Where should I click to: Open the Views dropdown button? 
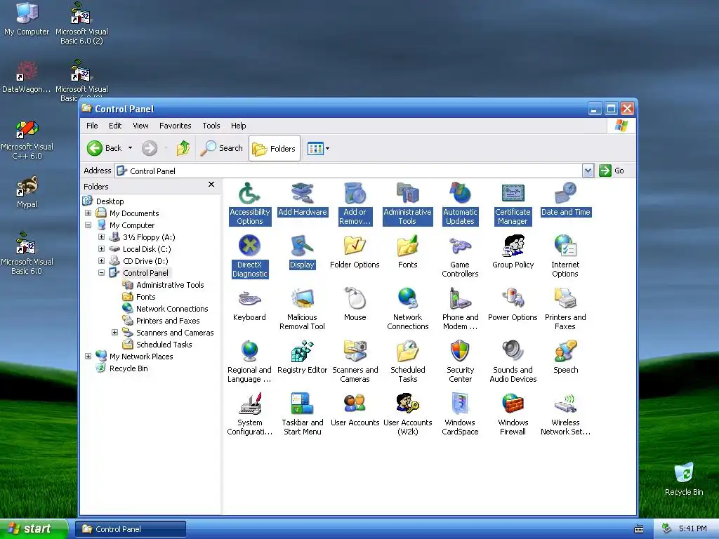(318, 149)
